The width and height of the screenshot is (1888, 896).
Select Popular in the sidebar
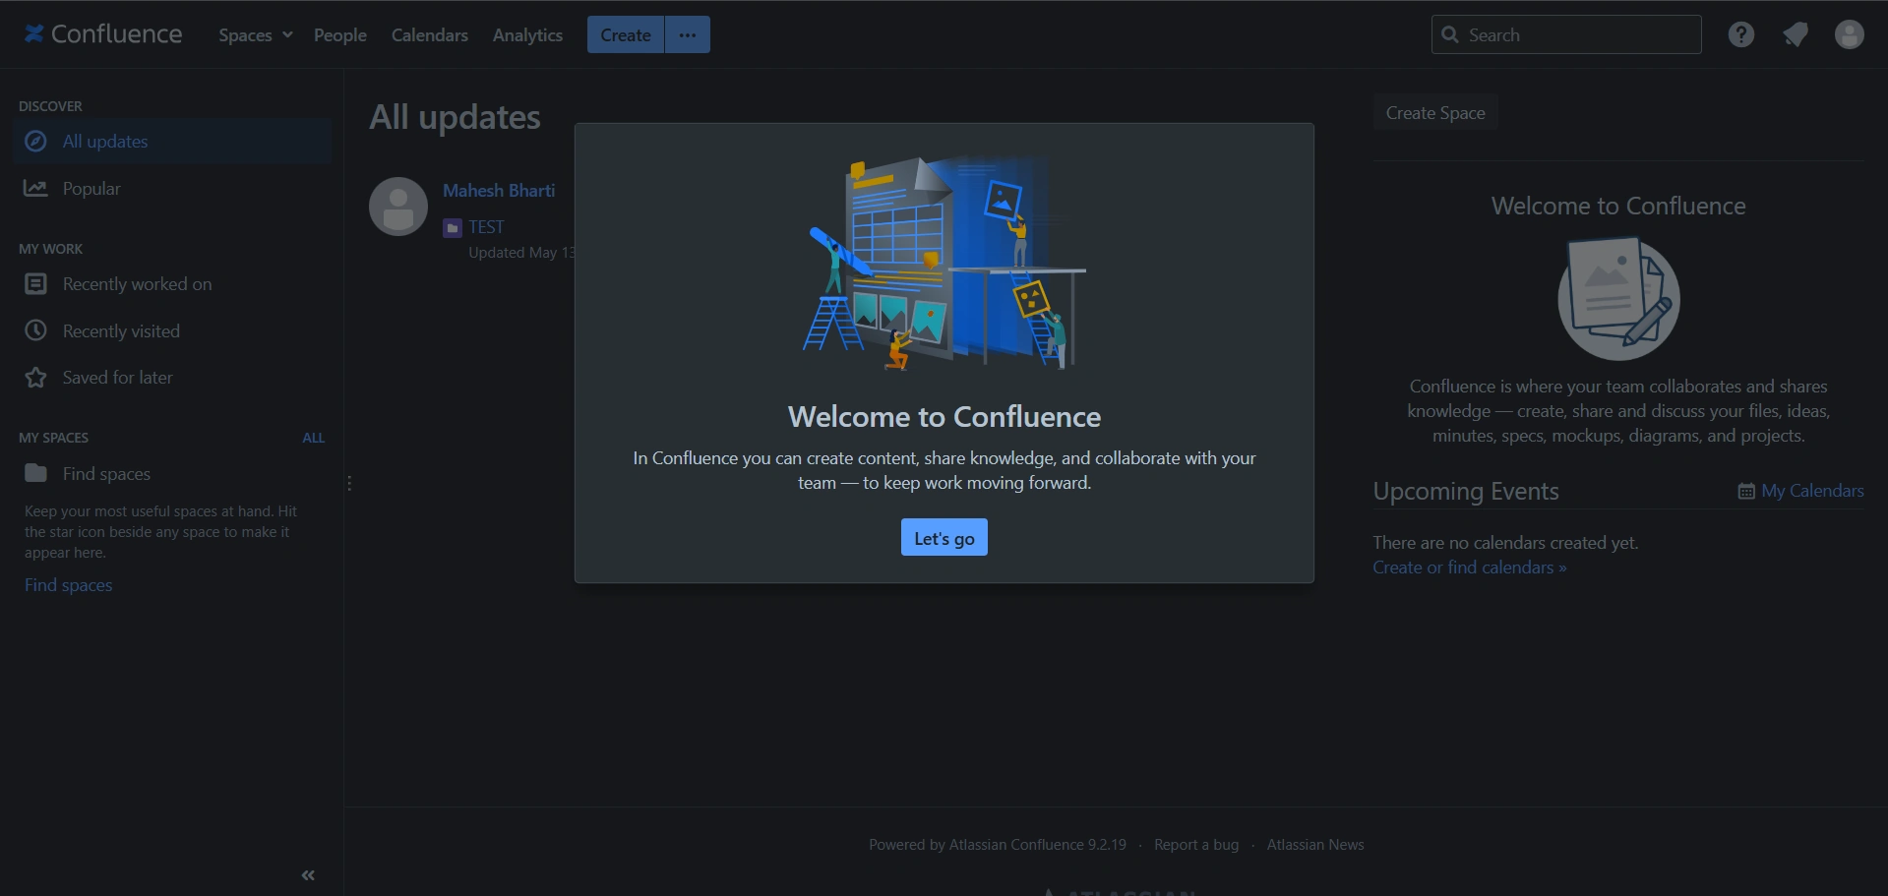click(173, 188)
